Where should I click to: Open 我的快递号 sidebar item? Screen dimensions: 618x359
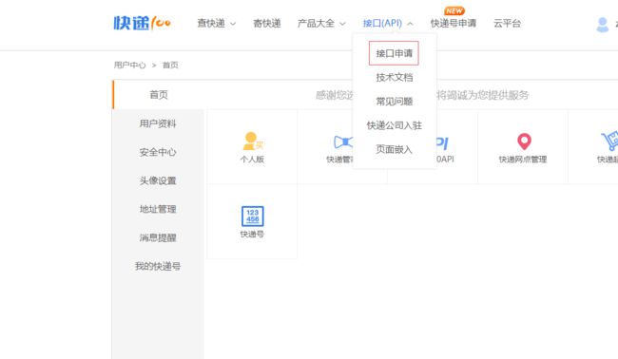[x=158, y=266]
